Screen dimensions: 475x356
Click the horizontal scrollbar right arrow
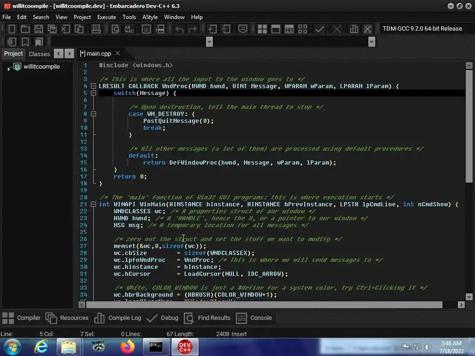coord(461,305)
